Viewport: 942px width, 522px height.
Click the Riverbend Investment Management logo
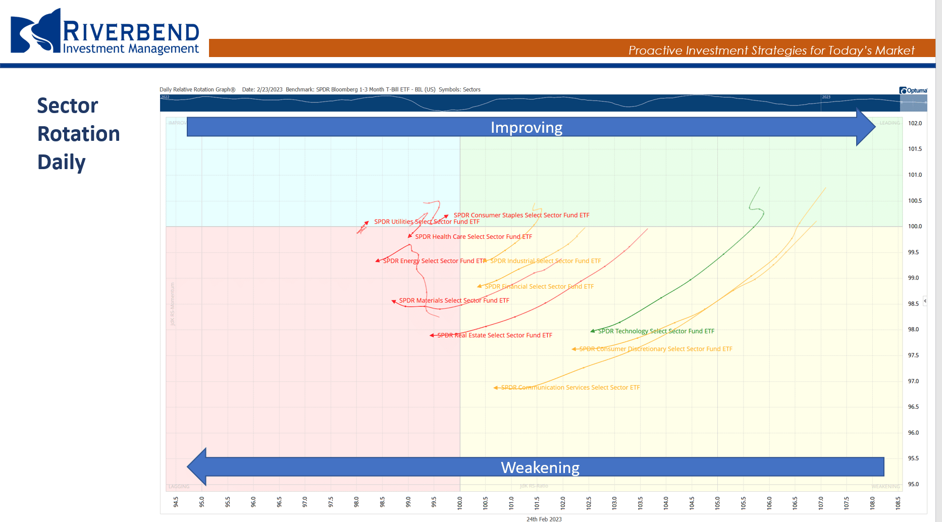click(105, 31)
